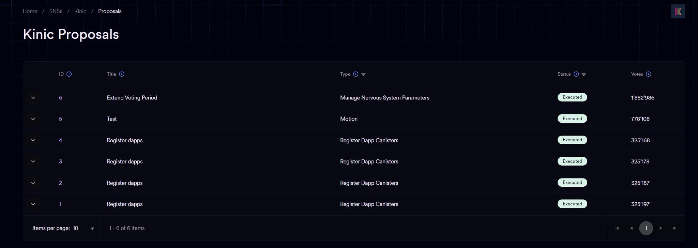The image size is (698, 248).
Task: Click Manage Nervous System Parameters type
Action: tap(385, 98)
